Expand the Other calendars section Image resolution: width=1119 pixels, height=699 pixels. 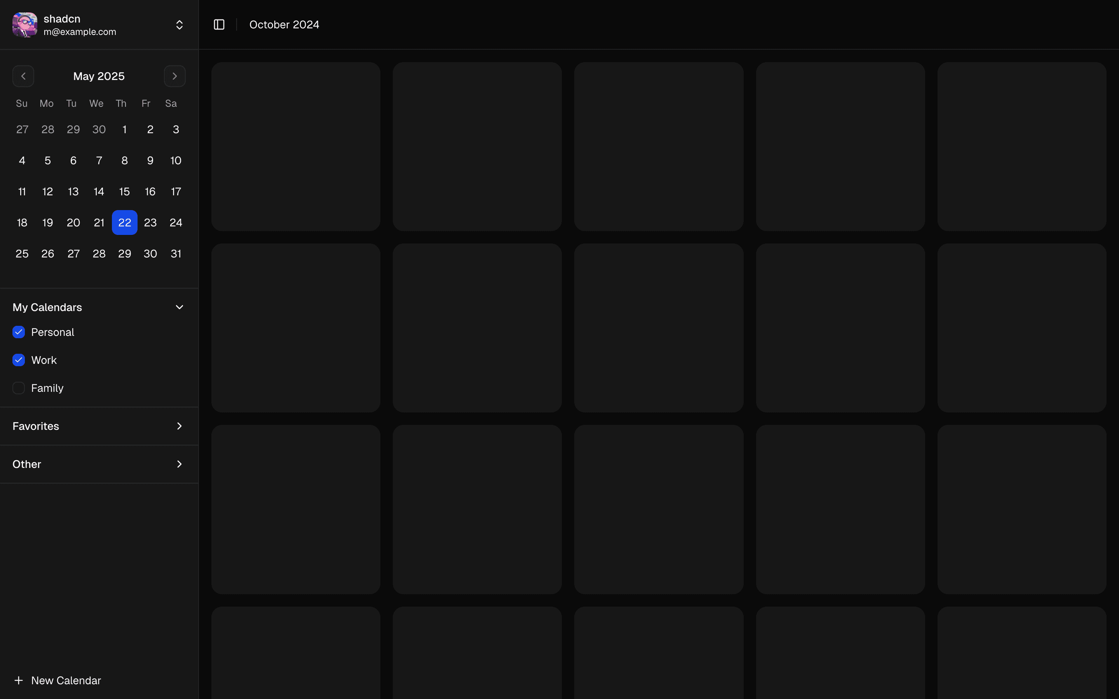click(x=180, y=464)
